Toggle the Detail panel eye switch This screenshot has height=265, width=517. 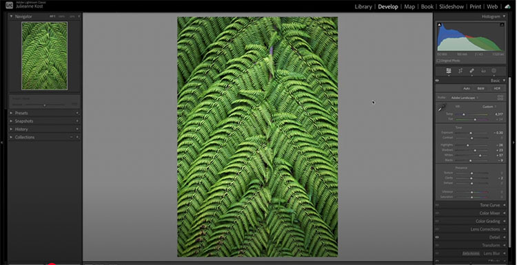pyautogui.click(x=437, y=237)
